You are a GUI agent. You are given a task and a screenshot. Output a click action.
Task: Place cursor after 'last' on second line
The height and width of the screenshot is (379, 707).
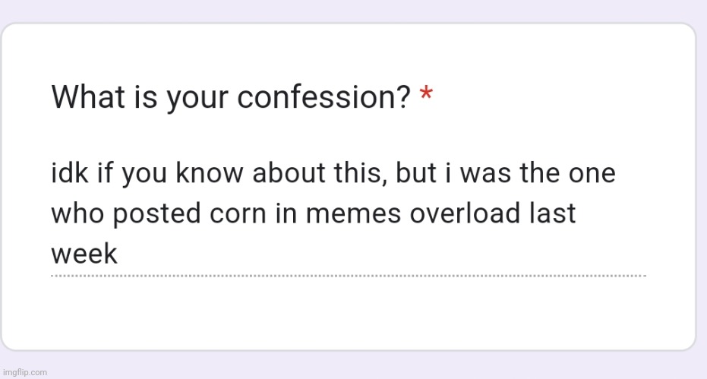coord(576,213)
